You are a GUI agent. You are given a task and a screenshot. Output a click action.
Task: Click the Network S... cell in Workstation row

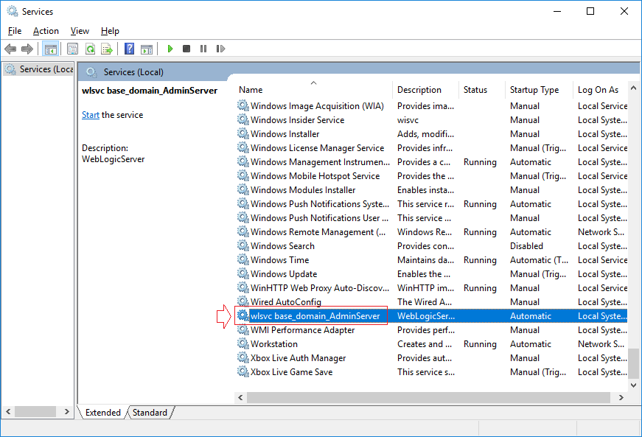coord(601,343)
